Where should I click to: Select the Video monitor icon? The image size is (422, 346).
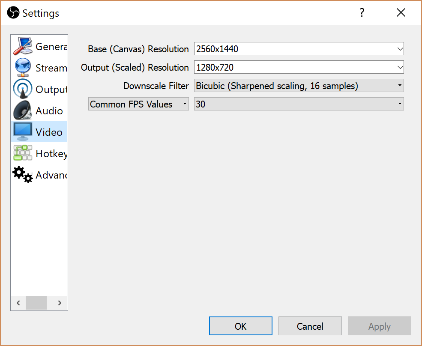pyautogui.click(x=23, y=132)
